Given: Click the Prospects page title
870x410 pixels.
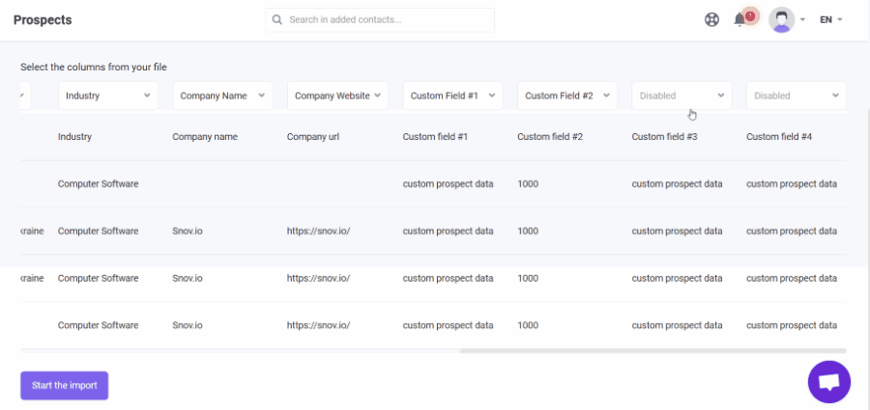Looking at the screenshot, I should [x=43, y=20].
